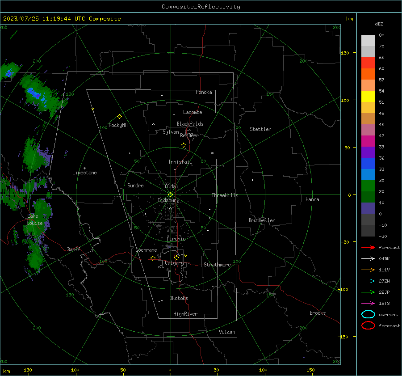Screen dimensions: 402x376
Task: Click the Drumheller label
Action: (x=262, y=220)
